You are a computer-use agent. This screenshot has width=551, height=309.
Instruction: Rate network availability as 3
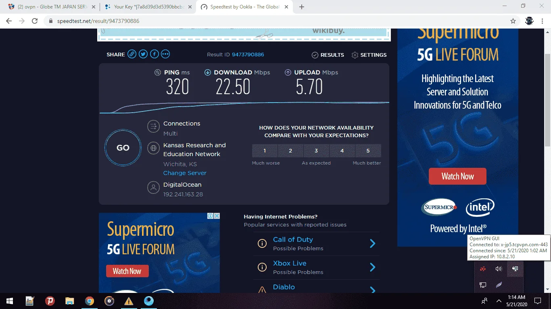[x=316, y=150]
